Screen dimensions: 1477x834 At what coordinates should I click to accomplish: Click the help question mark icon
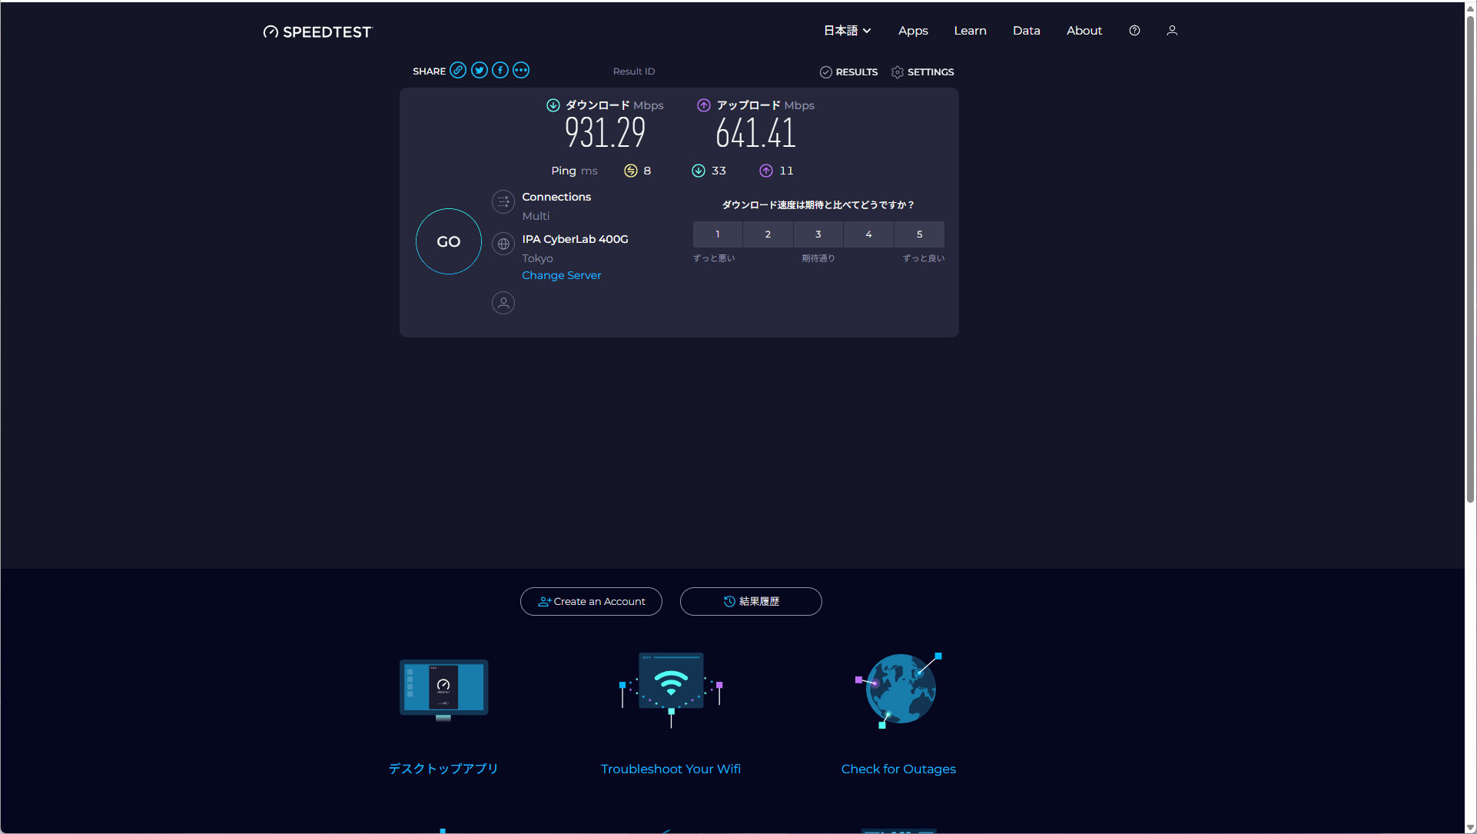coord(1134,31)
